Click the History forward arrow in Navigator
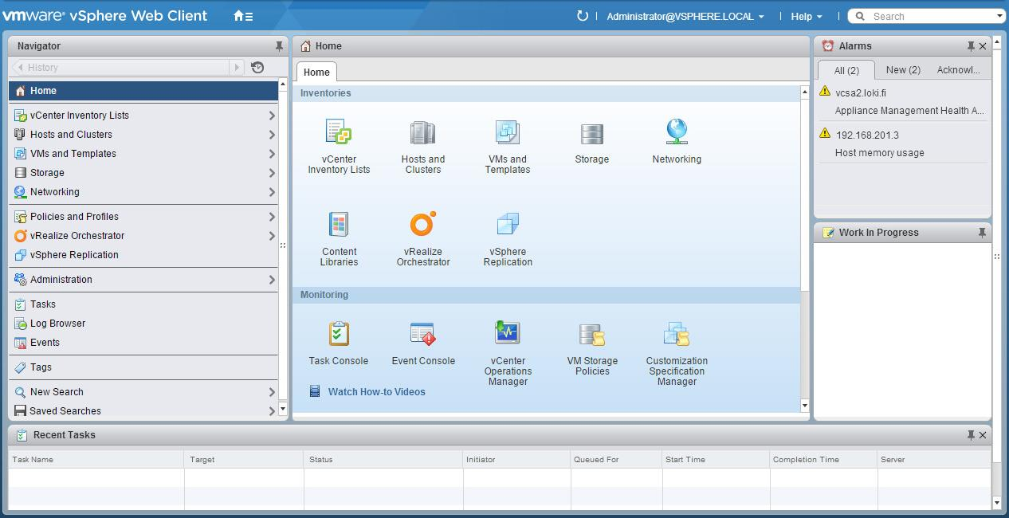 pos(237,68)
